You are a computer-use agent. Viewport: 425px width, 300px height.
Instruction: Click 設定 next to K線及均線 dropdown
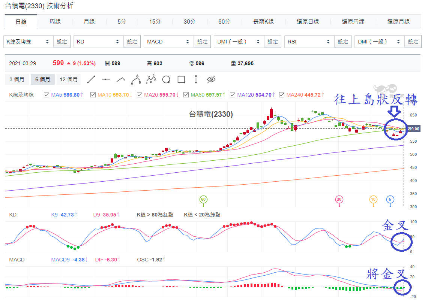tap(62, 42)
